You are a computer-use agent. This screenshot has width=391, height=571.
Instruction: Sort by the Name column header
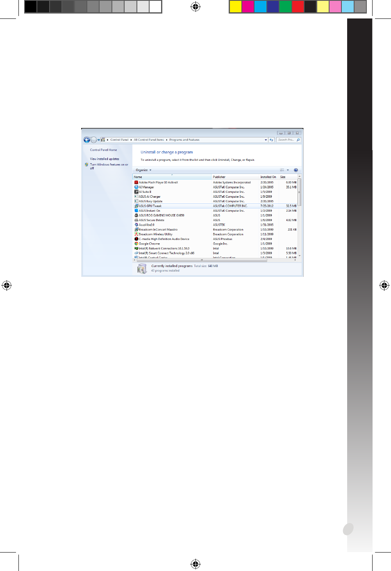172,177
